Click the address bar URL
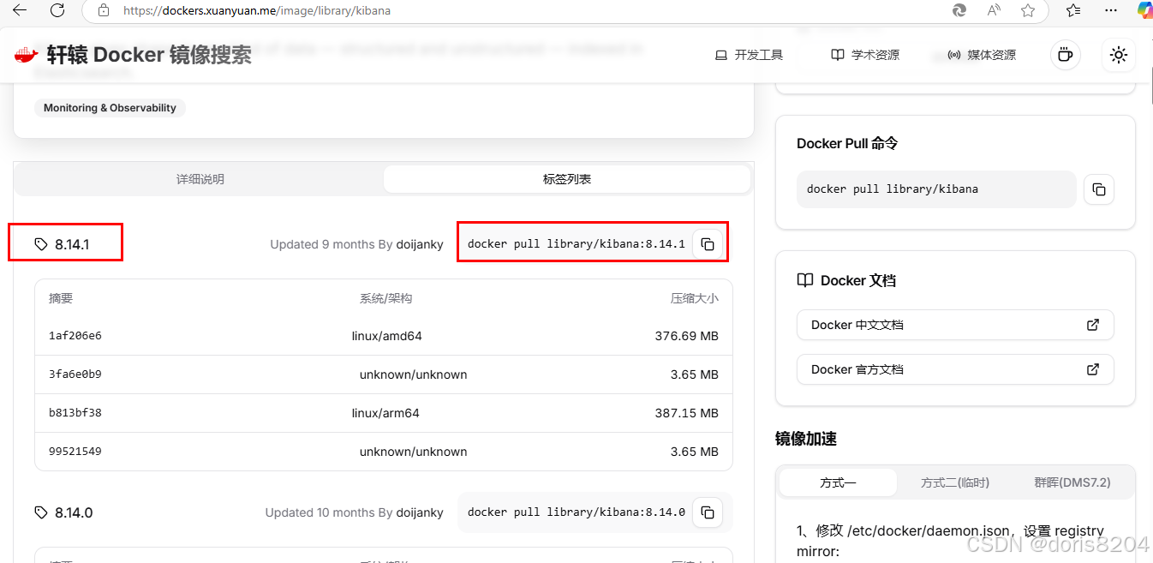1153x563 pixels. click(257, 11)
